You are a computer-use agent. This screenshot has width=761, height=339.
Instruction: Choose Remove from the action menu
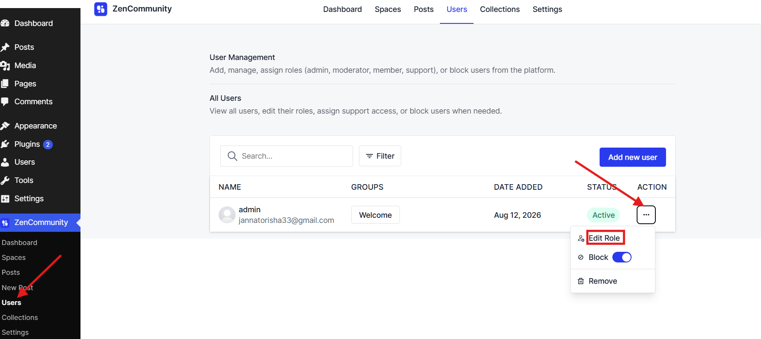(603, 281)
